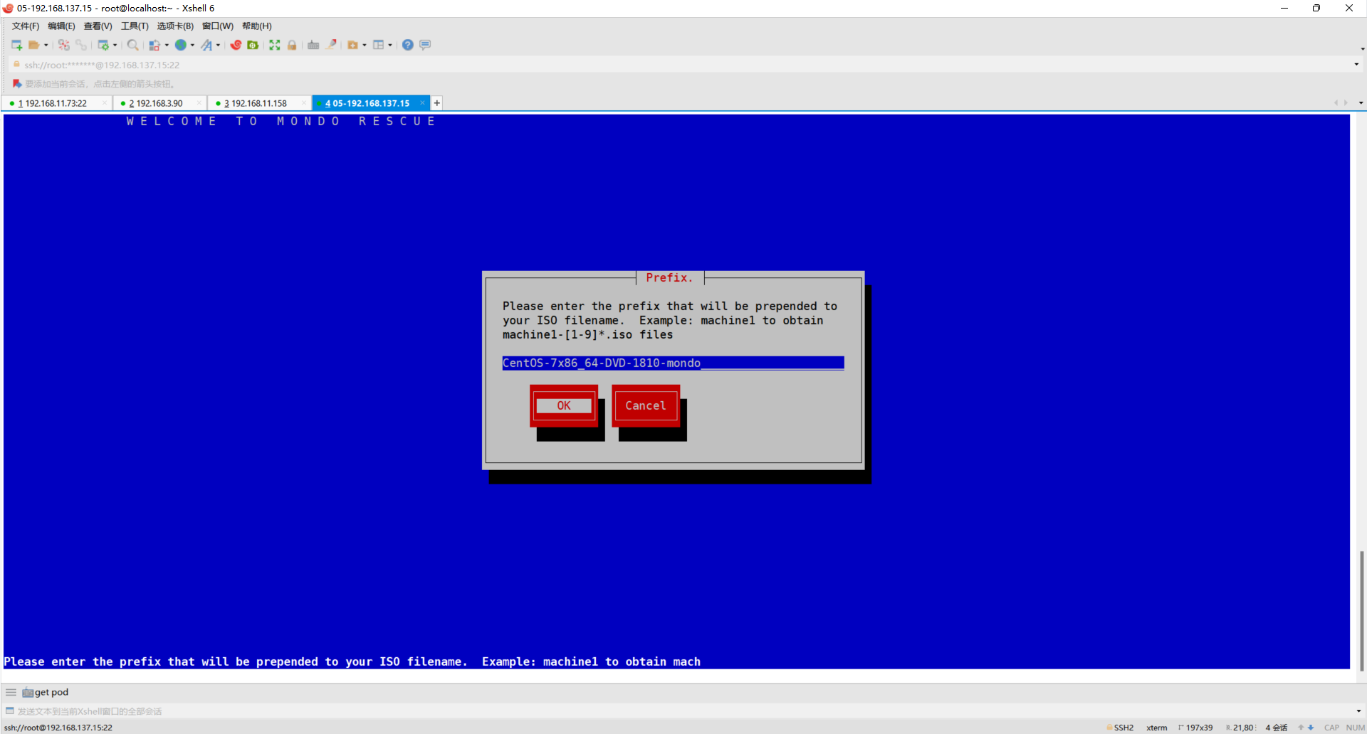Screen dimensions: 1367x734
Task: Click the padlock lock-screen icon
Action: 292,45
